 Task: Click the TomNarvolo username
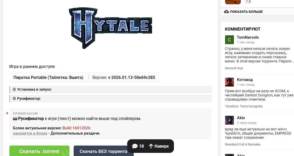(x=248, y=37)
